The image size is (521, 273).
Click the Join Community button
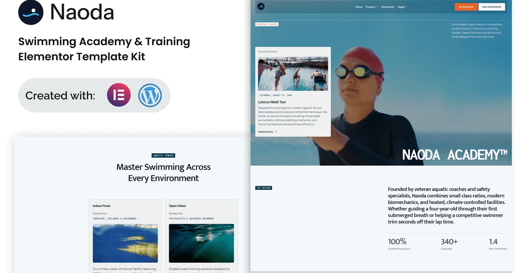(x=492, y=7)
